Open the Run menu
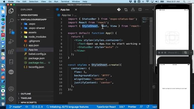The image size is (194, 109). pyautogui.click(x=56, y=2)
